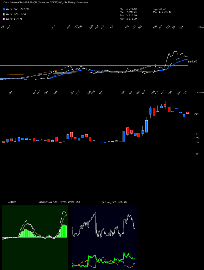Viewport: 204px width, 270px height.
Task: Open the dark blue ADX indicator panel
Action: [104, 237]
